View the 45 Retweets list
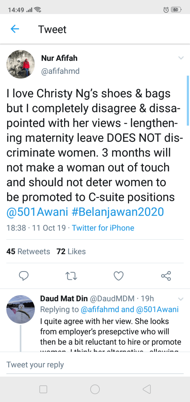This screenshot has width=190, height=402. pyautogui.click(x=28, y=251)
